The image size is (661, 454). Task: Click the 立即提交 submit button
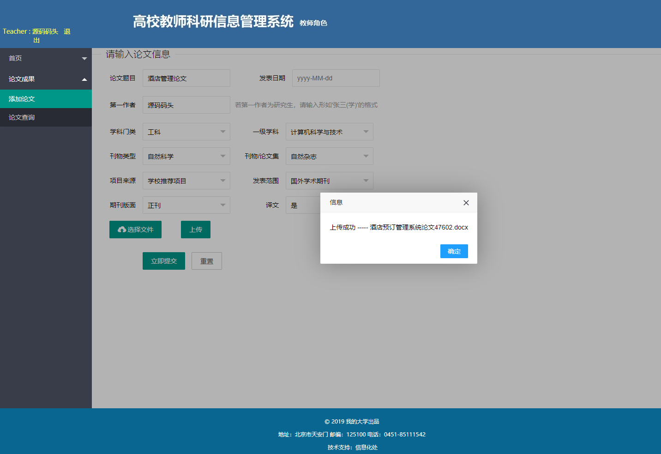163,260
